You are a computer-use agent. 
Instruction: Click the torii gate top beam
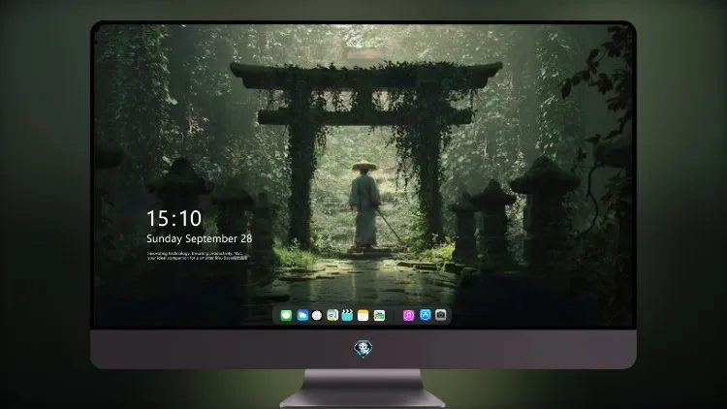click(x=365, y=76)
